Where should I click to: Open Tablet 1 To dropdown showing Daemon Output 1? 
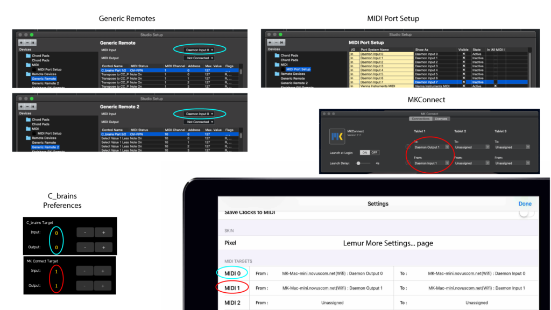point(430,147)
